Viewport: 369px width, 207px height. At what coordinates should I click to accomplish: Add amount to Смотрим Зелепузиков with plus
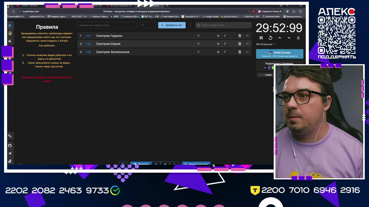coord(218,52)
